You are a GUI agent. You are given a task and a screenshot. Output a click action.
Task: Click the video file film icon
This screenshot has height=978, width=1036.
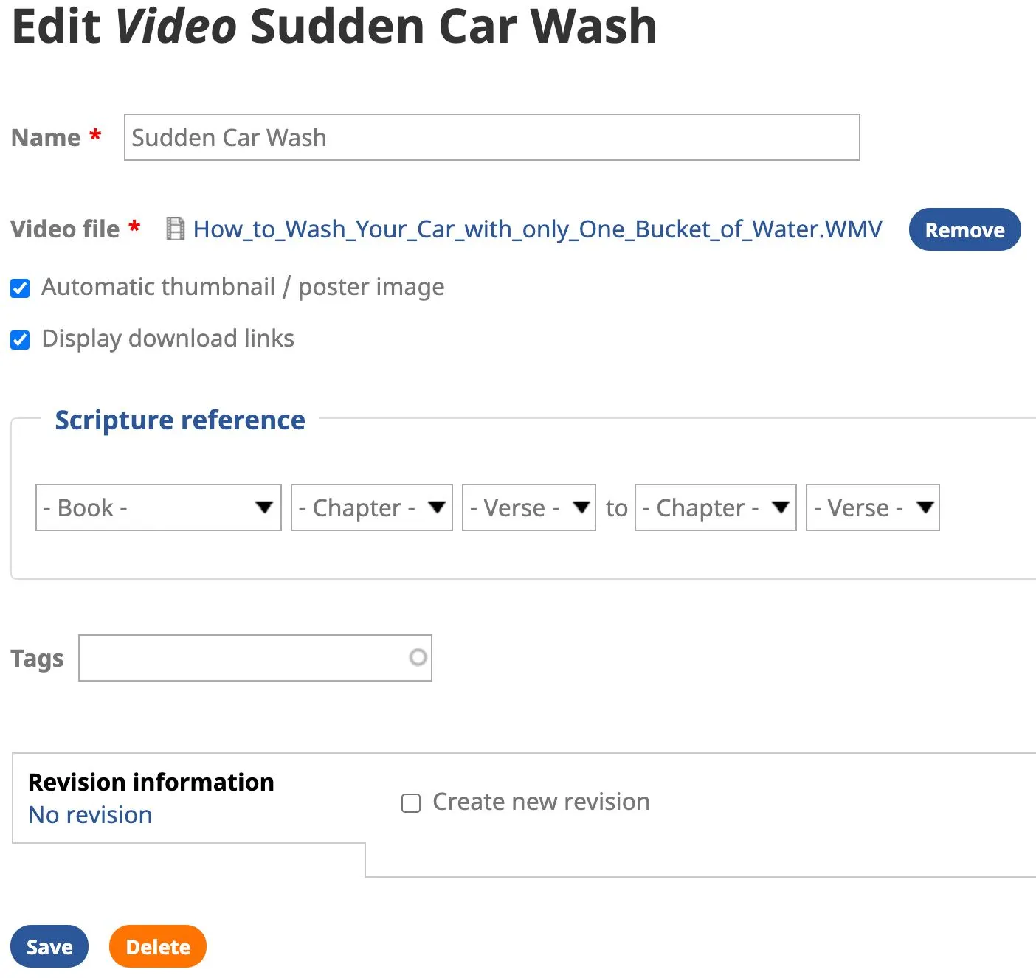tap(175, 229)
